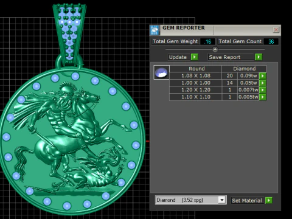Click green arrow for the 1.10 X 1.10 row
Image resolution: width=292 pixels, height=219 pixels.
(263, 97)
